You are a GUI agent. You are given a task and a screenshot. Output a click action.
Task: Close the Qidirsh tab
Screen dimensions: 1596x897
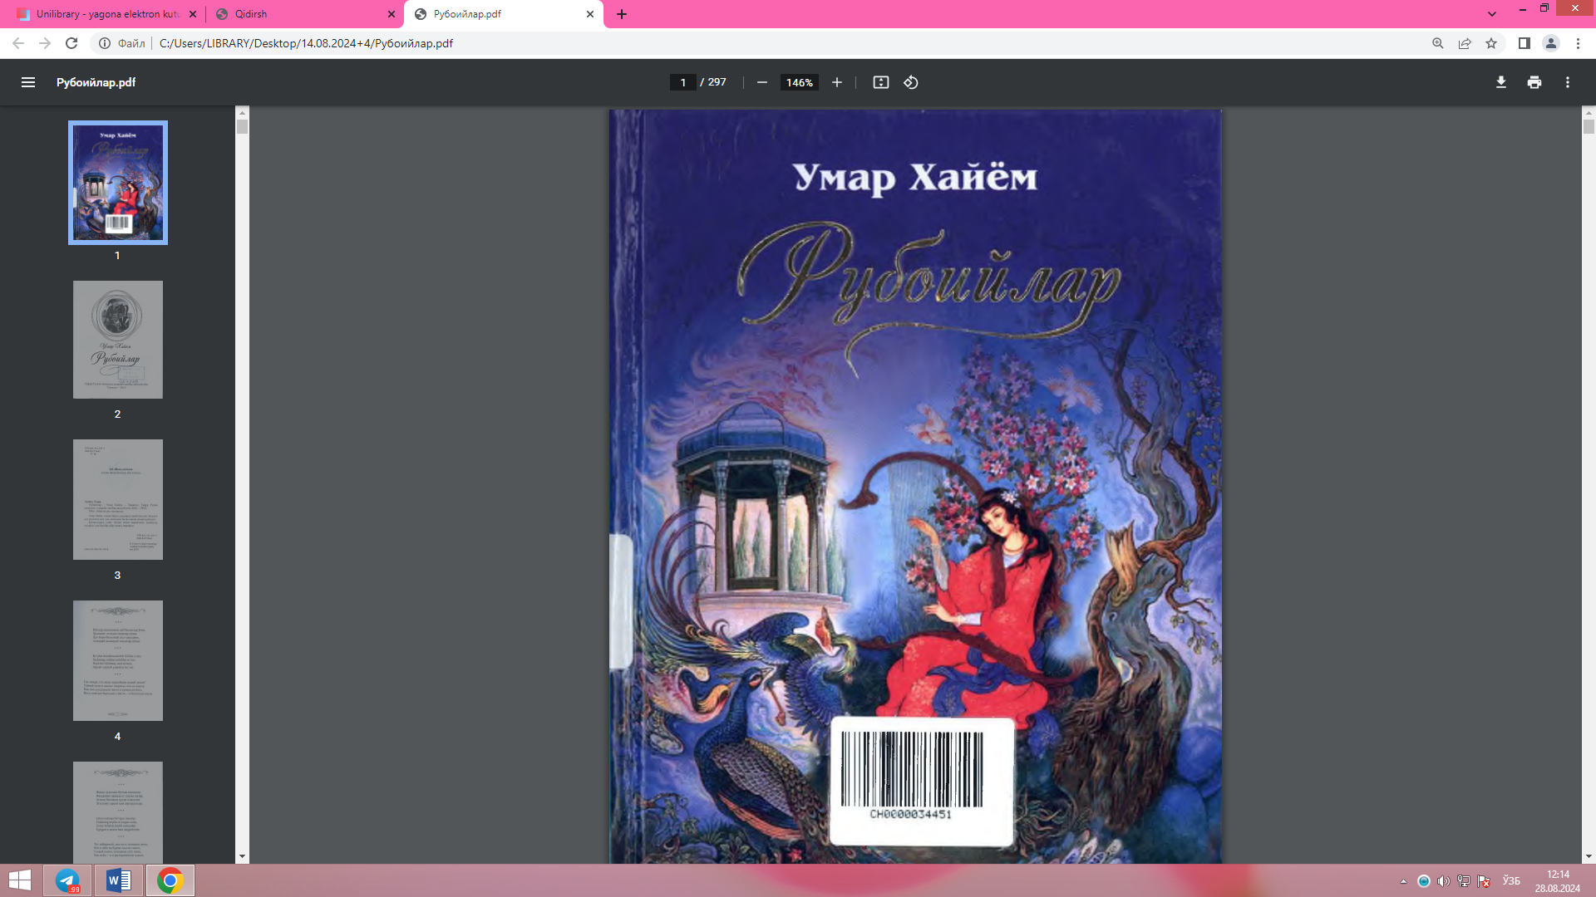pyautogui.click(x=392, y=14)
